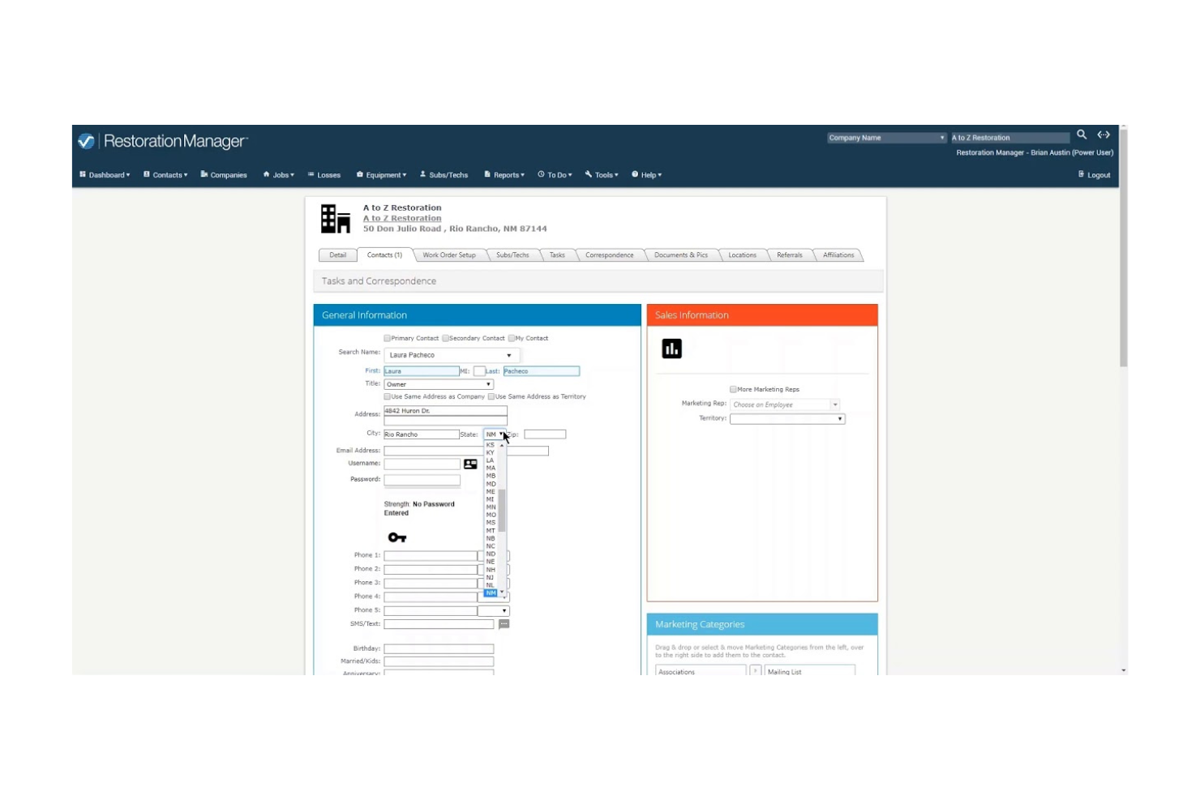1200x800 pixels.
Task: Check the My Contact checkbox
Action: [x=512, y=339]
